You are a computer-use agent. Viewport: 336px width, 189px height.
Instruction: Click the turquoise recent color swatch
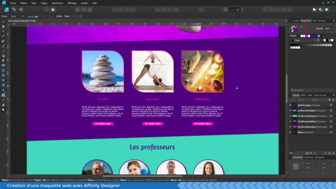pos(319,36)
